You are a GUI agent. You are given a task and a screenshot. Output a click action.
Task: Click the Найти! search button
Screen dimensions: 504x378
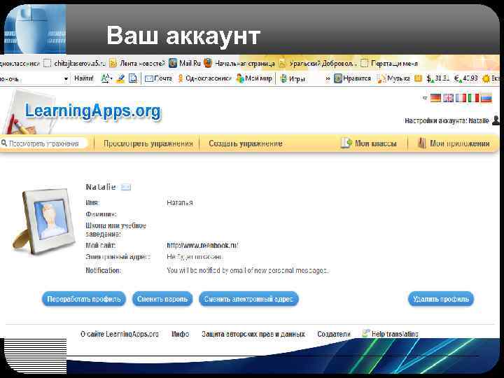click(x=84, y=78)
